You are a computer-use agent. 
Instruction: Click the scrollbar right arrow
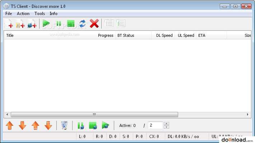(247, 114)
